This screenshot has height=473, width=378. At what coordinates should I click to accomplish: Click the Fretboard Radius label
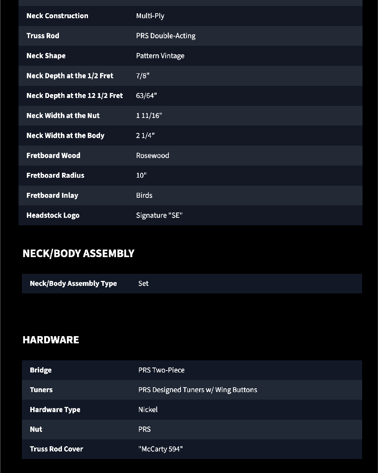click(55, 175)
